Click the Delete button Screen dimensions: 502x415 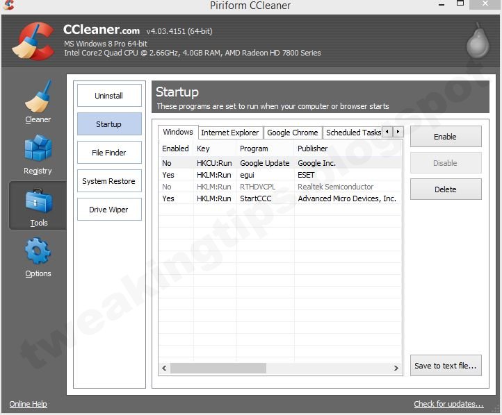coord(446,189)
